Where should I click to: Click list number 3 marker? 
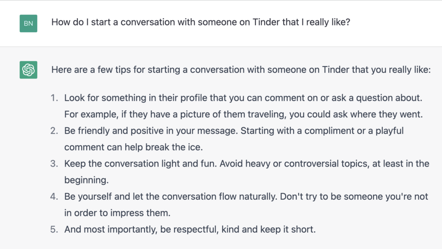point(54,164)
